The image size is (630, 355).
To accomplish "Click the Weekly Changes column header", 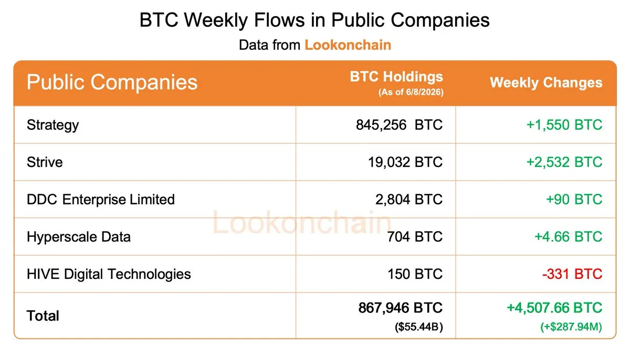I will [546, 82].
